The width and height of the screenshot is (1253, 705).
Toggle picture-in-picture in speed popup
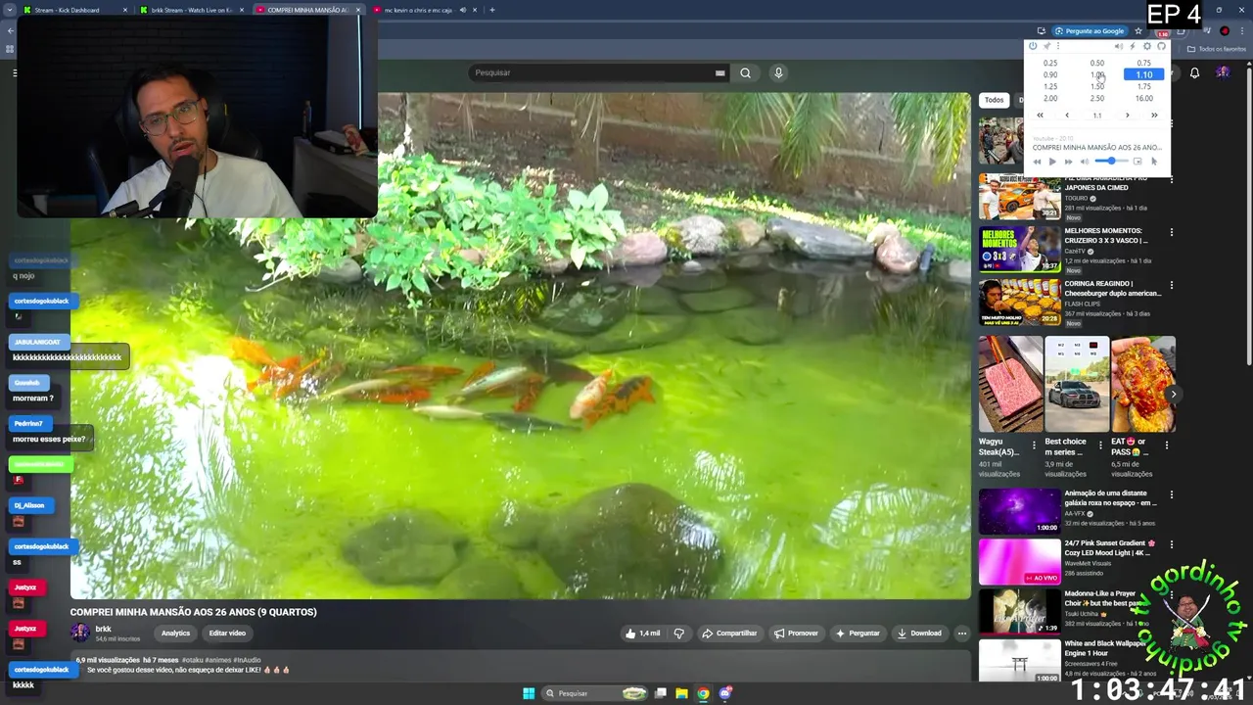point(1137,162)
